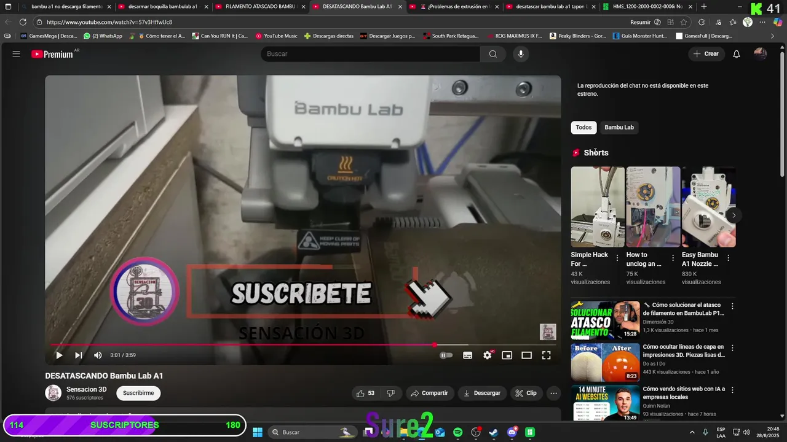Viewport: 787px width, 442px height.
Task: Open Spotify from the taskbar
Action: pos(458,432)
